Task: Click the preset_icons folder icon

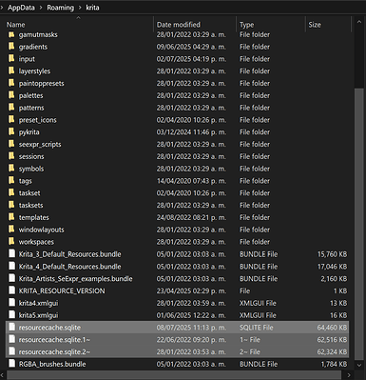Action: click(11, 120)
